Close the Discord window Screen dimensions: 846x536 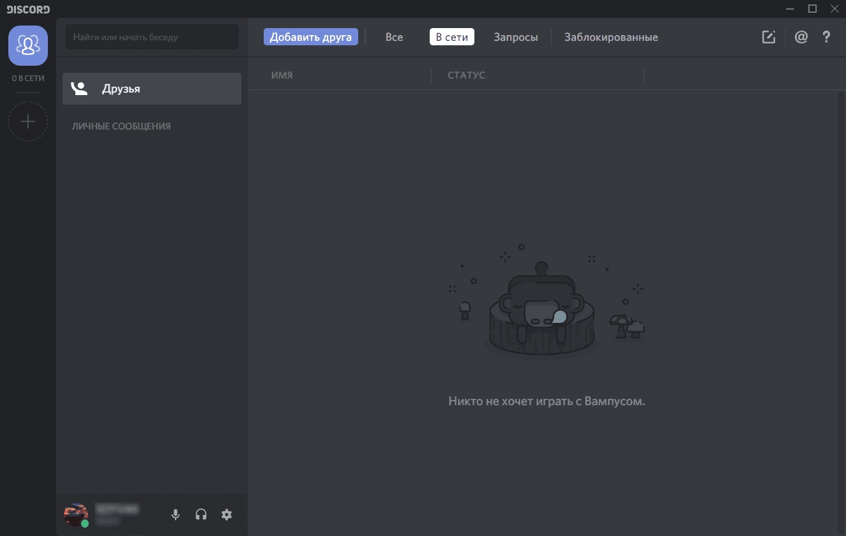click(835, 8)
